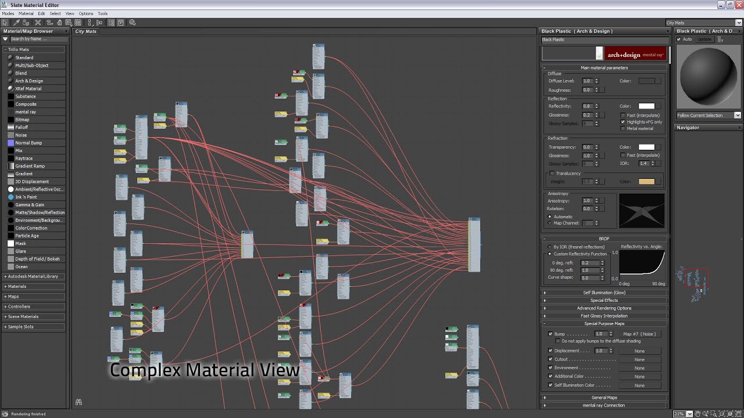Expand Self Illumination (Glow) rollout
Viewport: 744px width, 418px height.
click(604, 293)
